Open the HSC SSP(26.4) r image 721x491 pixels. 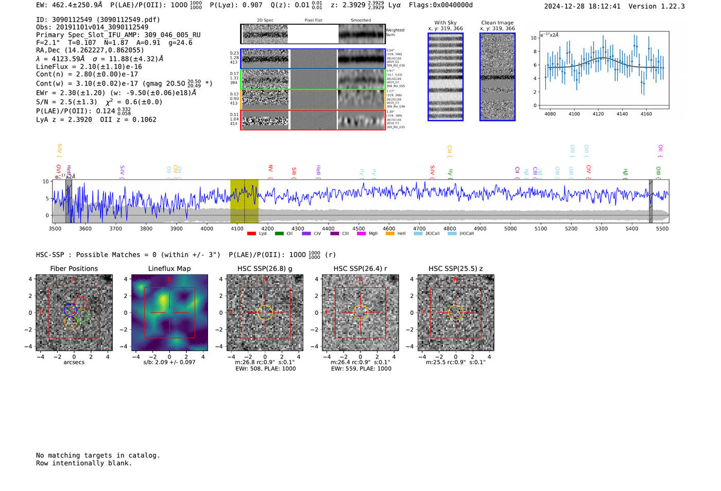(360, 313)
